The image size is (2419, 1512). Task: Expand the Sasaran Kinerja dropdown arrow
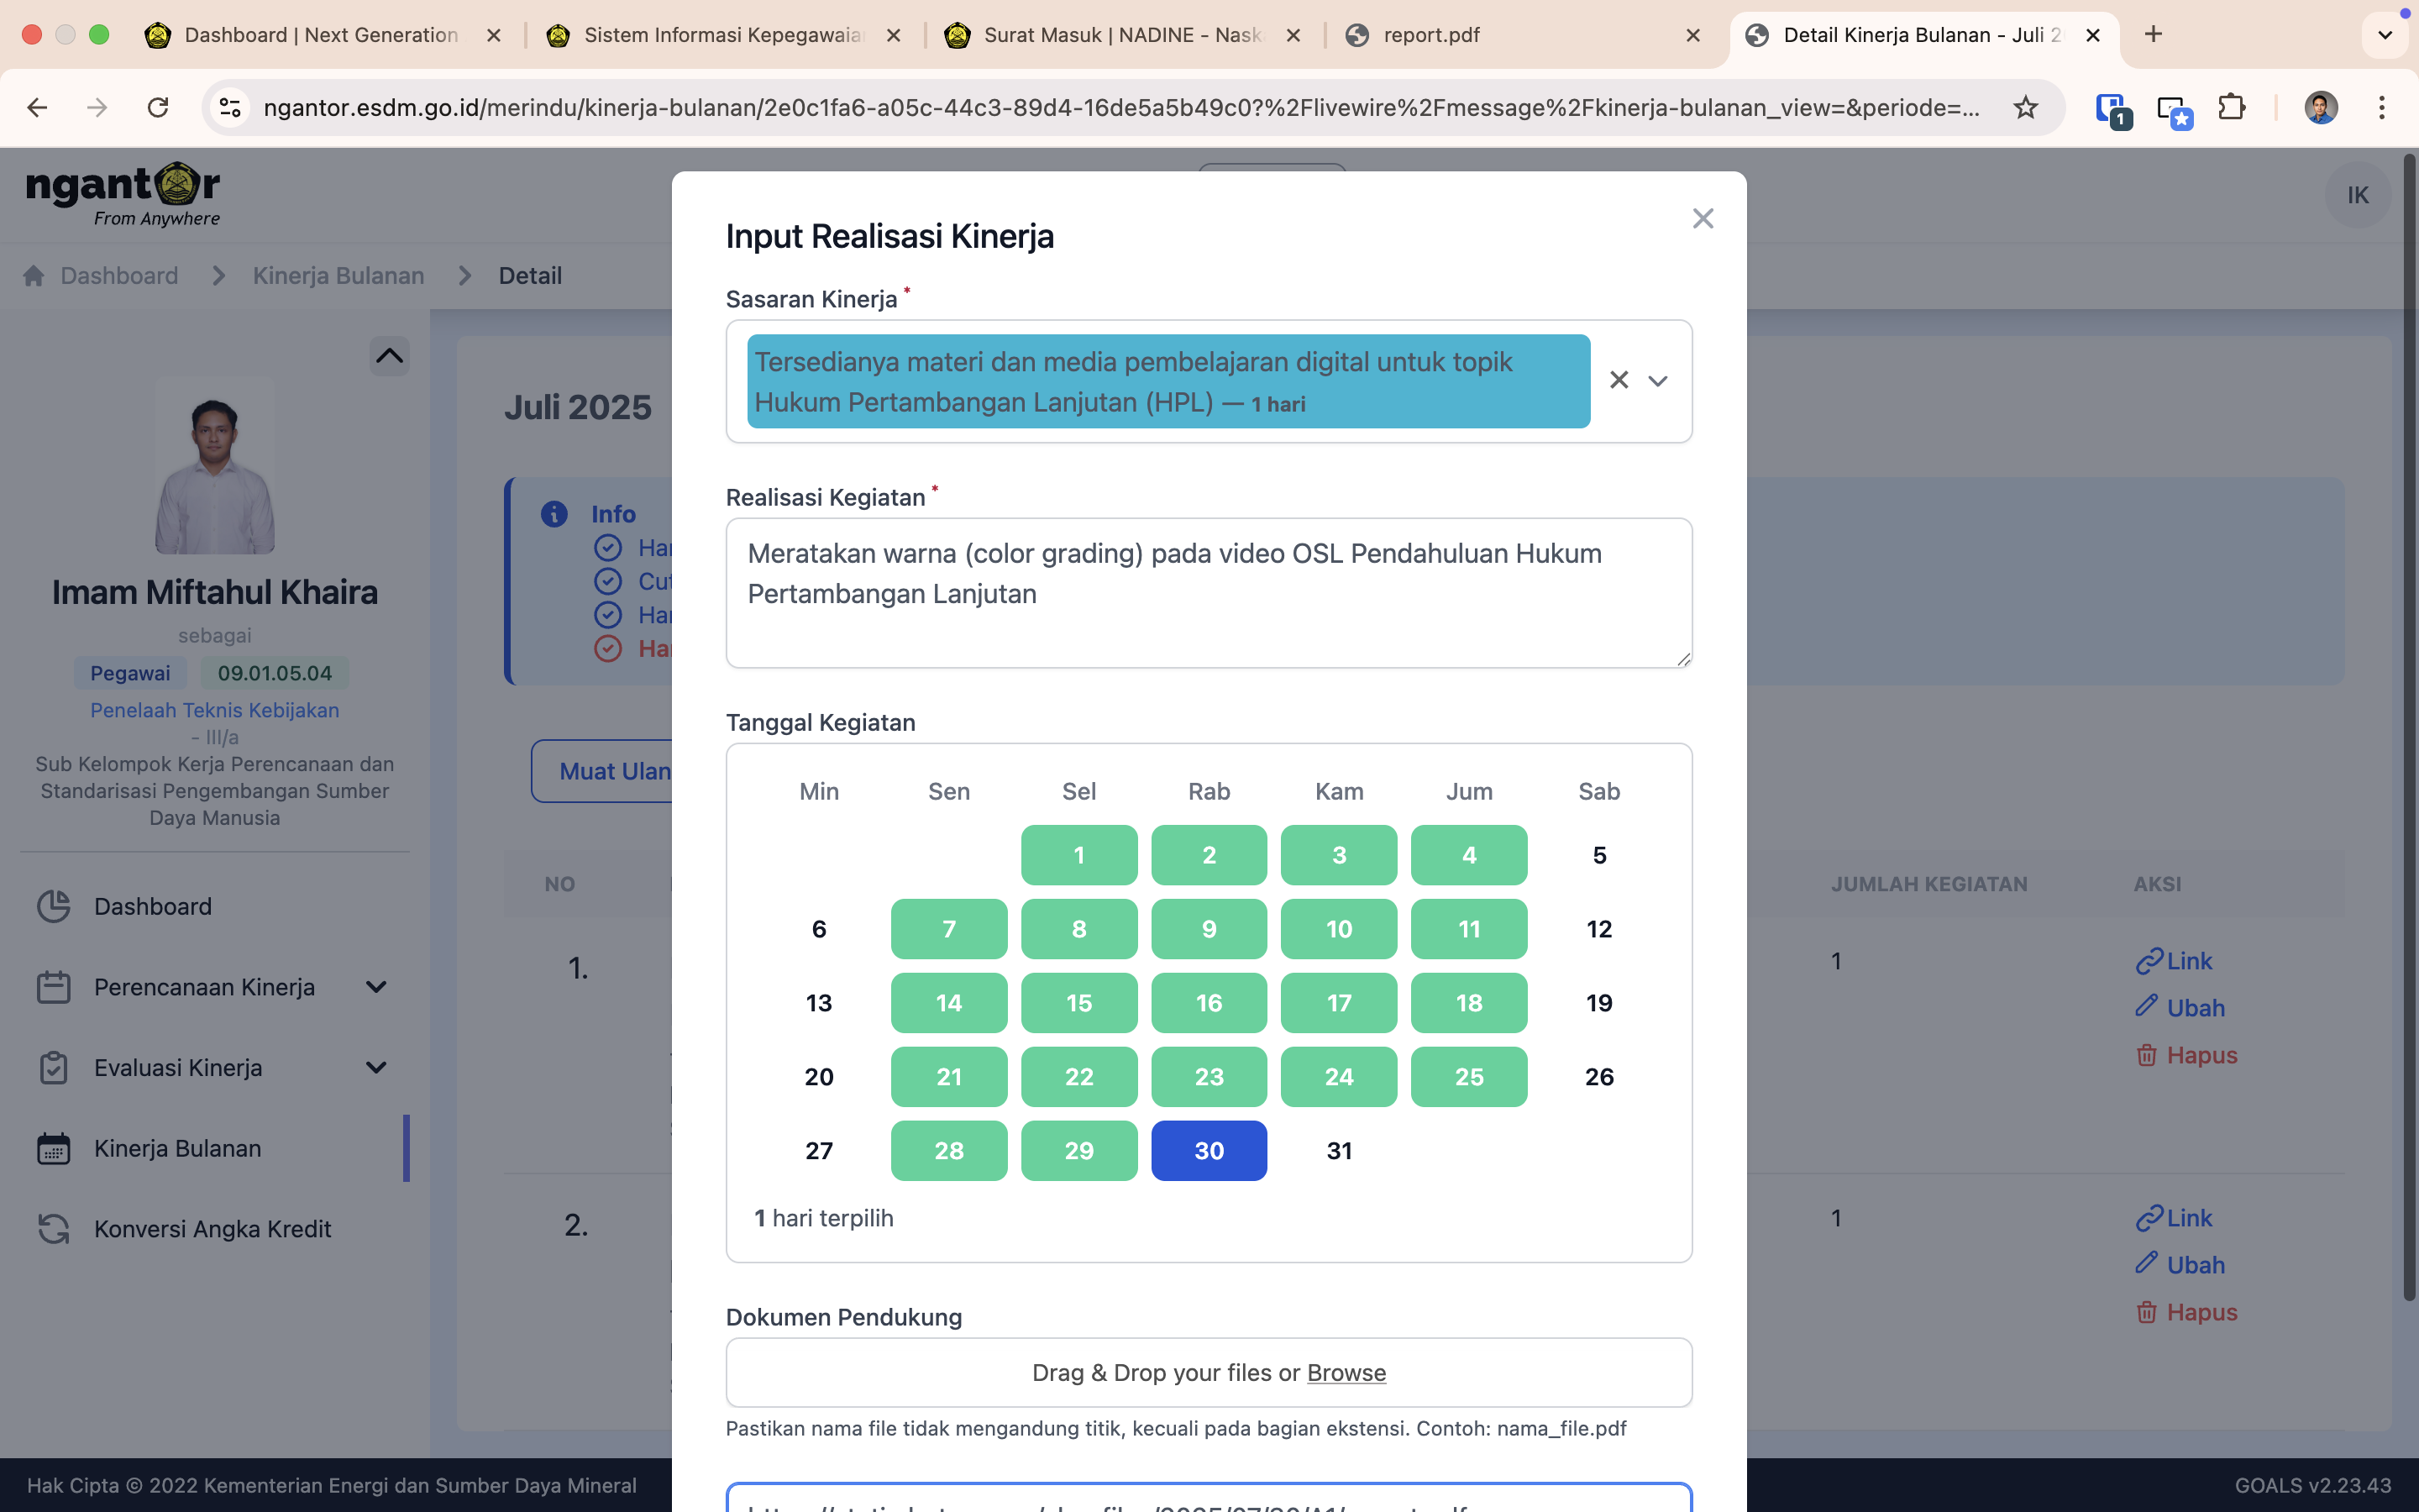pyautogui.click(x=1657, y=381)
